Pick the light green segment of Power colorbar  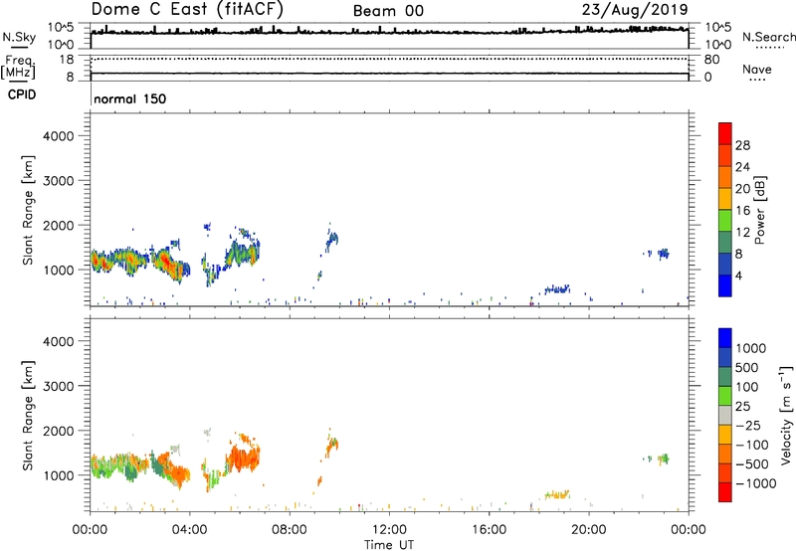[725, 221]
